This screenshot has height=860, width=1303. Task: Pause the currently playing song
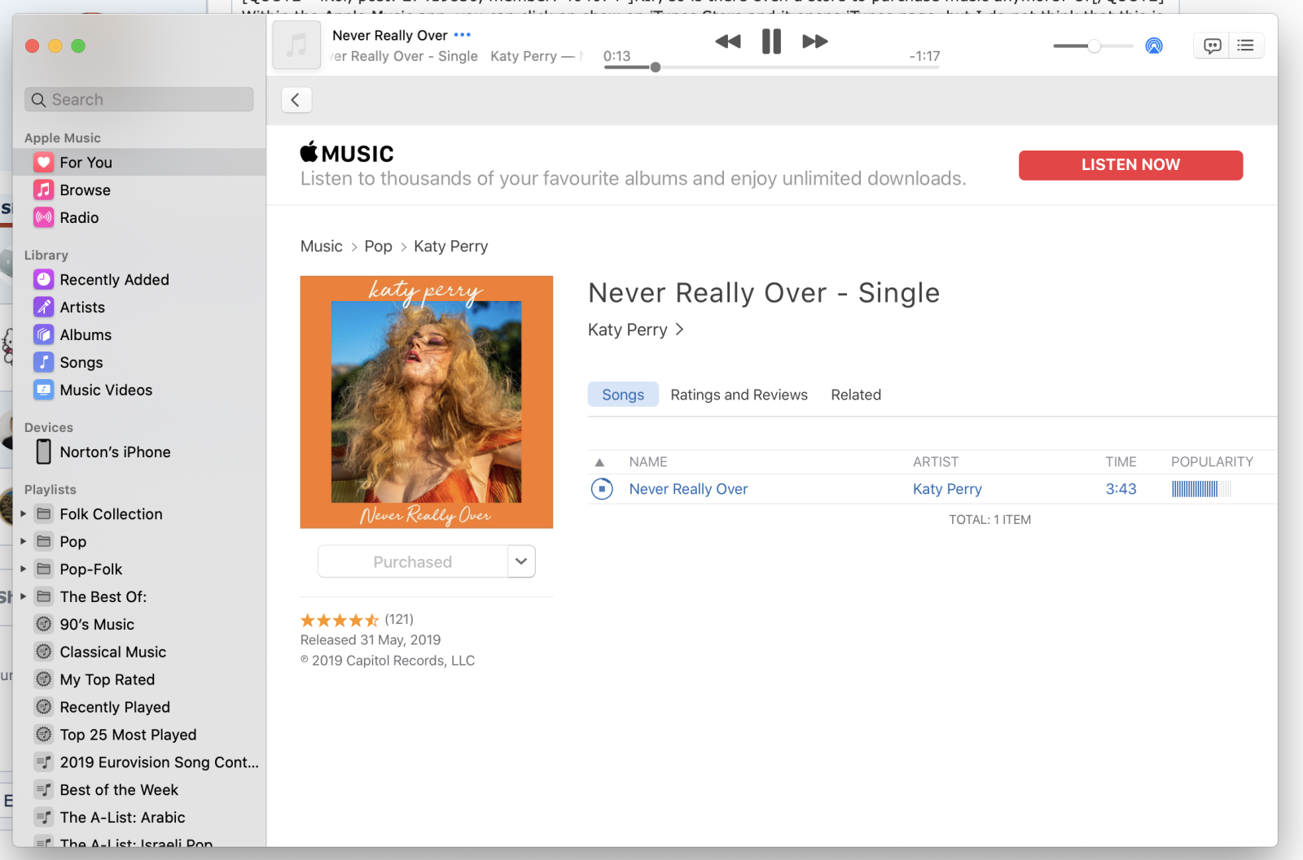(771, 41)
